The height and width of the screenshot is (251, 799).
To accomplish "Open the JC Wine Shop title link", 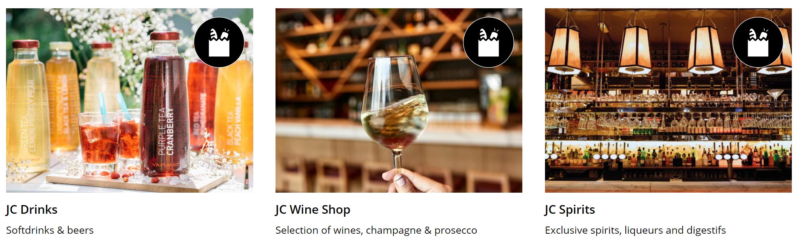I will (x=313, y=210).
